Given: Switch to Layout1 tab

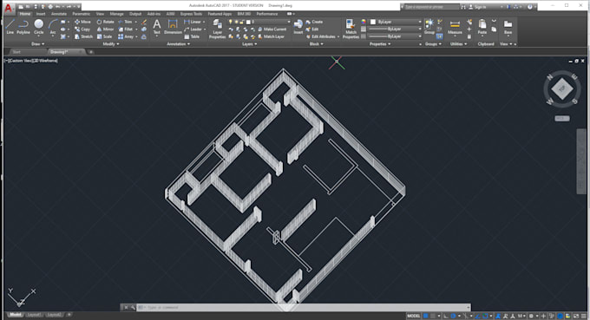Looking at the screenshot, I should pos(34,315).
